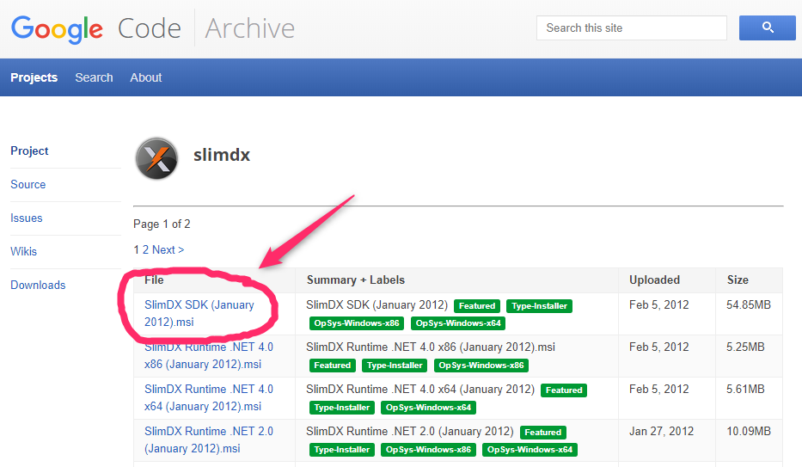The height and width of the screenshot is (467, 802).
Task: Click the Archive heading text
Action: coord(249,28)
